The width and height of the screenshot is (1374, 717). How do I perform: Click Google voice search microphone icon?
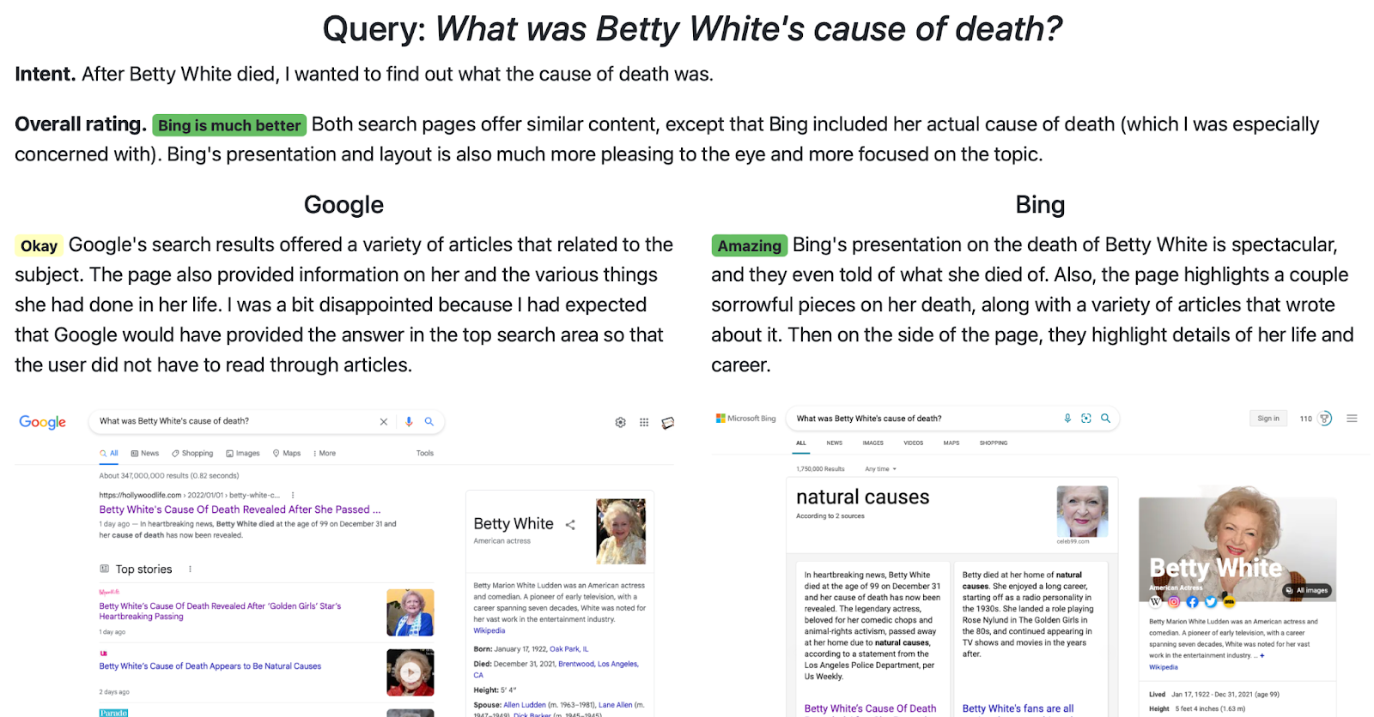(409, 422)
